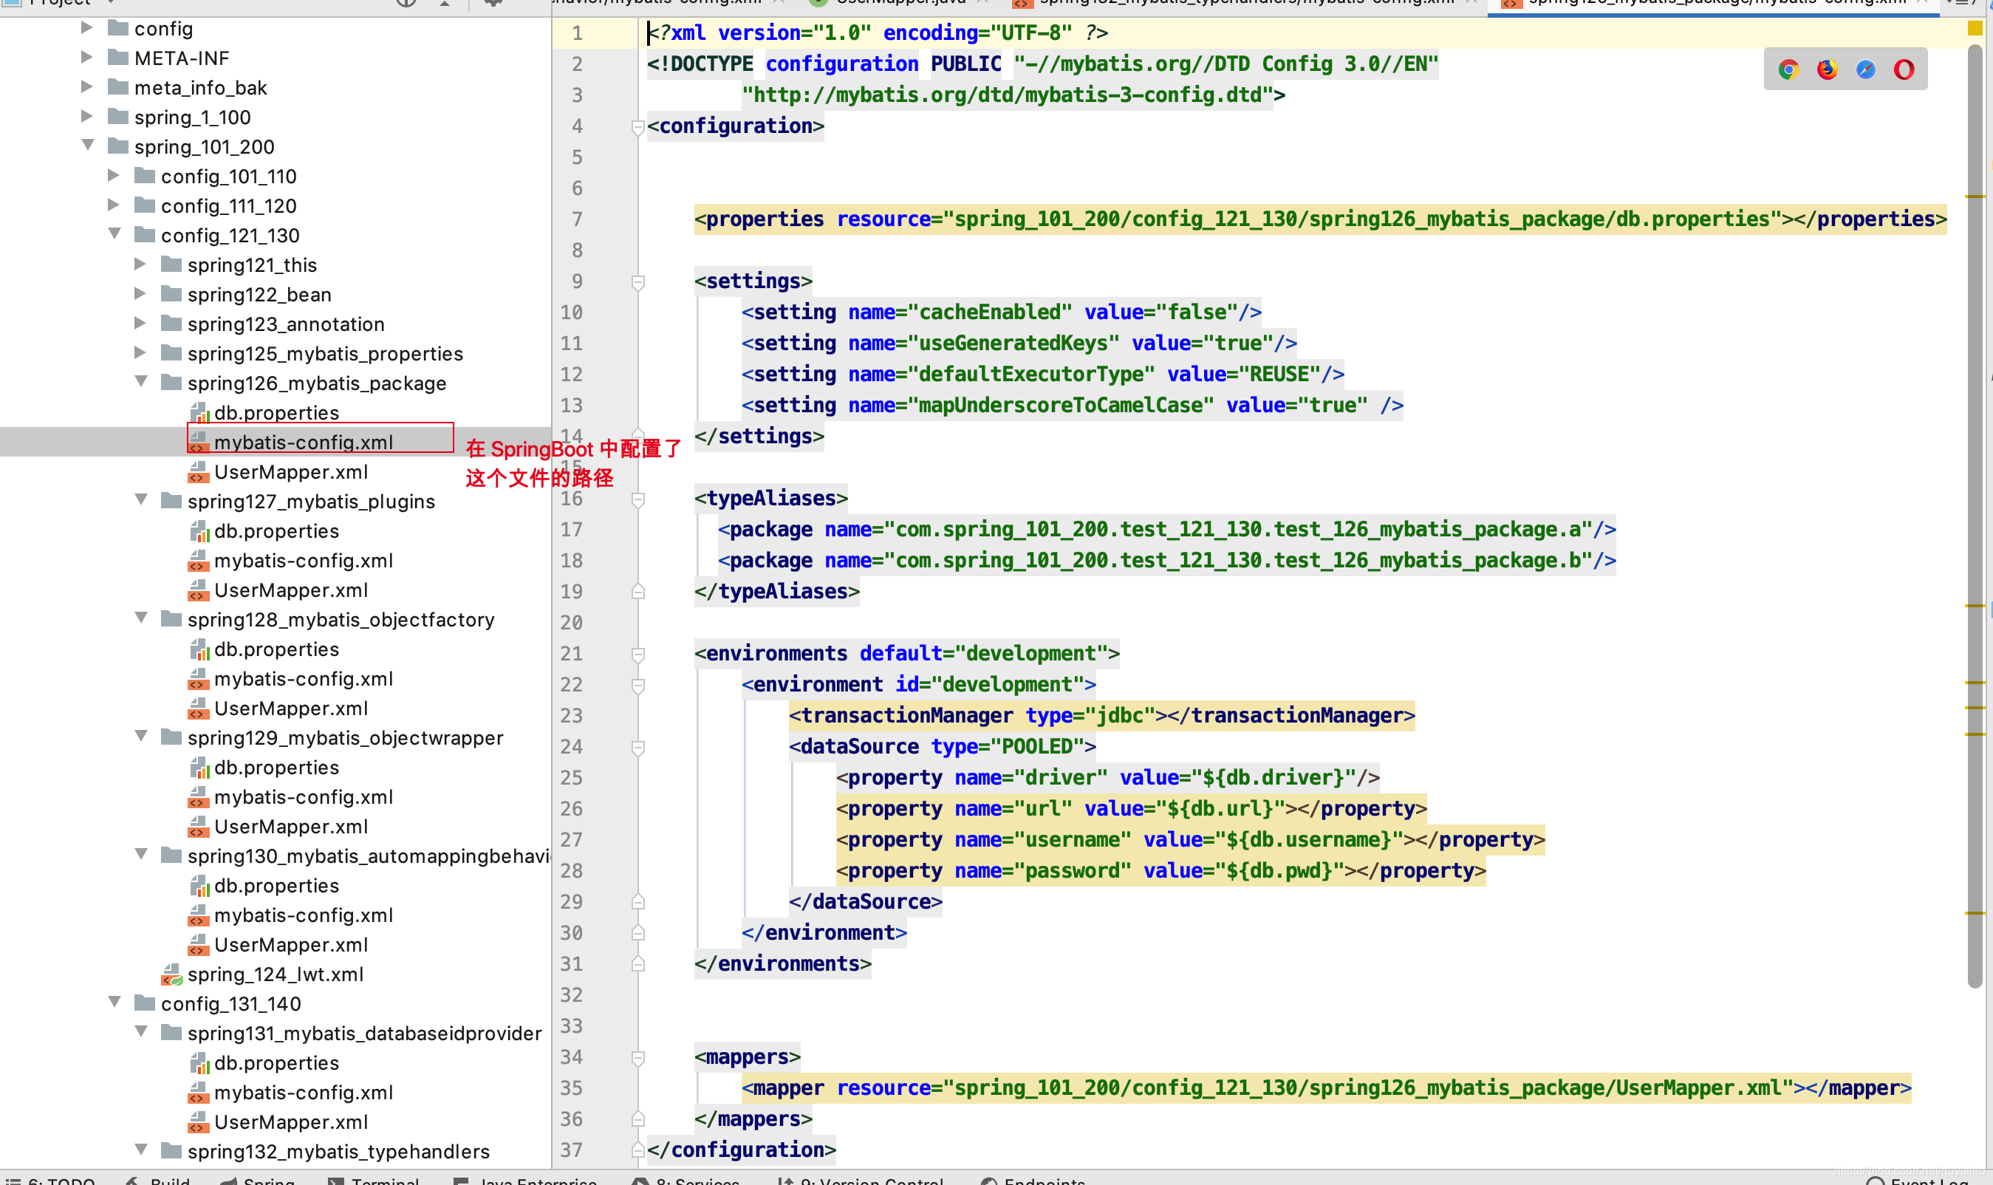Collapse the config_131_140 folder
The width and height of the screenshot is (1993, 1185).
[x=114, y=1002]
